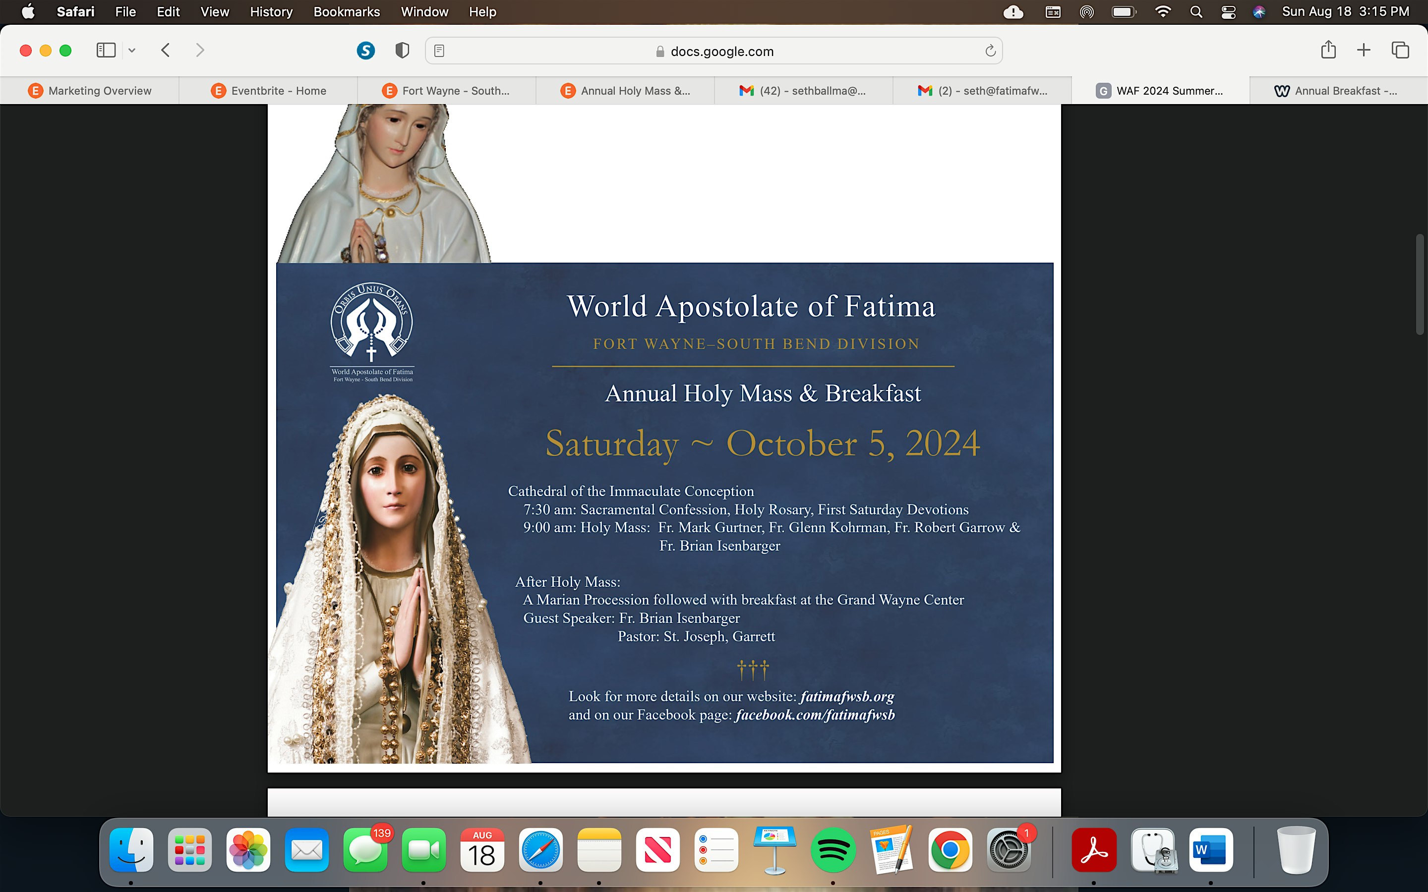
Task: Switch to the (2) - seth@fatimafw Gmail tab
Action: (x=982, y=91)
